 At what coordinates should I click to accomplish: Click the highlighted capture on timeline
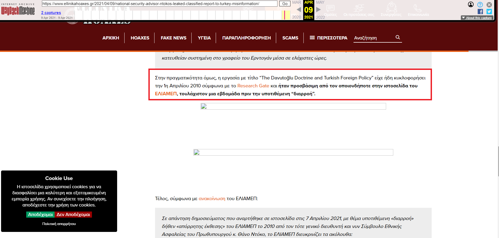click(x=285, y=15)
